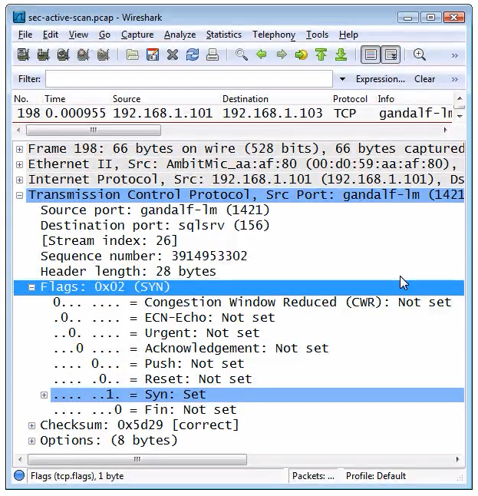The height and width of the screenshot is (496, 478).
Task: Reload this capture file icon
Action: (193, 55)
